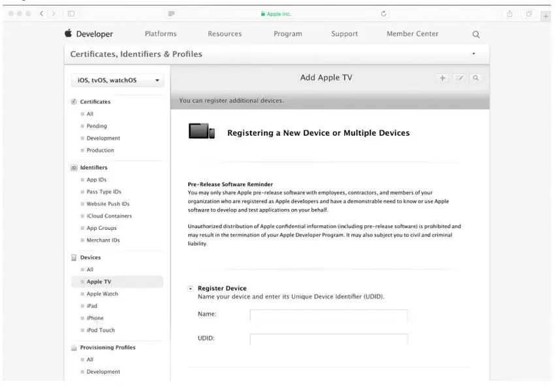The height and width of the screenshot is (388, 555).
Task: Show all tabs icon in Safari
Action: 529,14
